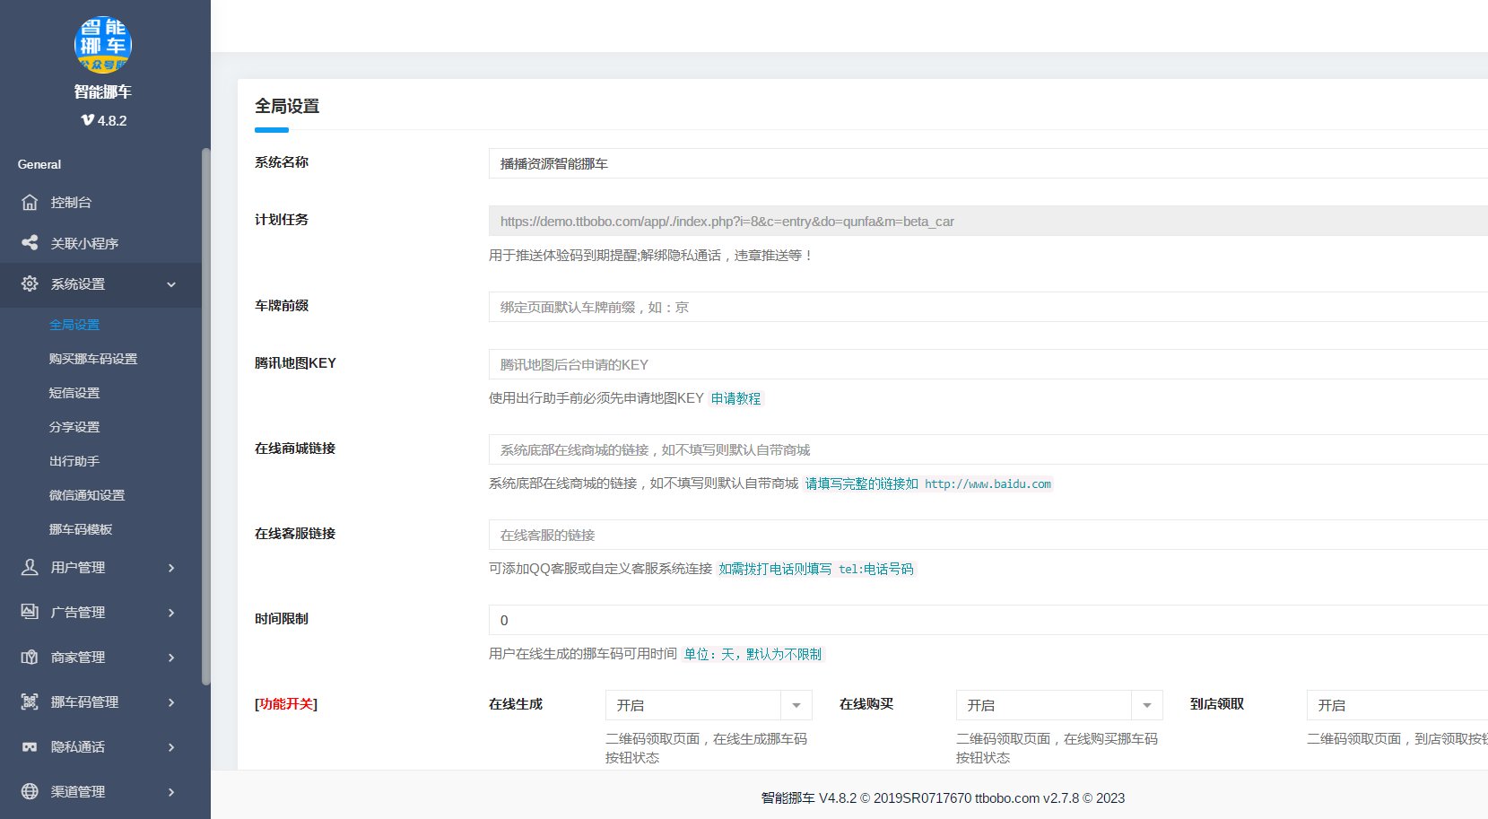Click the globe icon beside 渠道管理
1488x819 pixels.
(30, 791)
